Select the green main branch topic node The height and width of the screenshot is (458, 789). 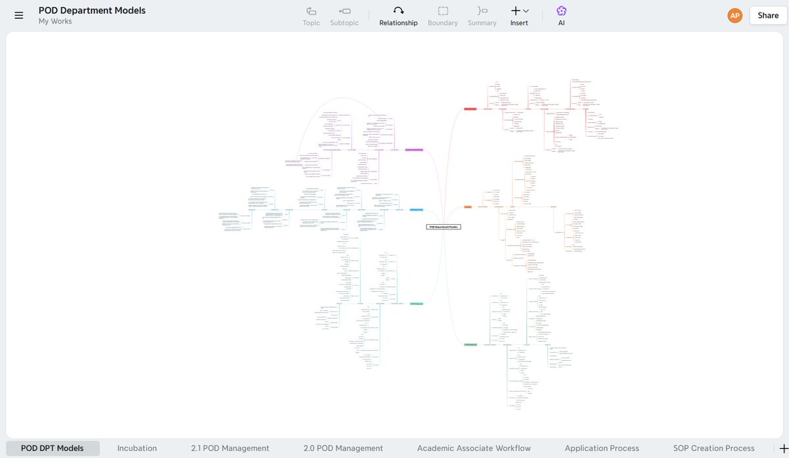pyautogui.click(x=470, y=344)
